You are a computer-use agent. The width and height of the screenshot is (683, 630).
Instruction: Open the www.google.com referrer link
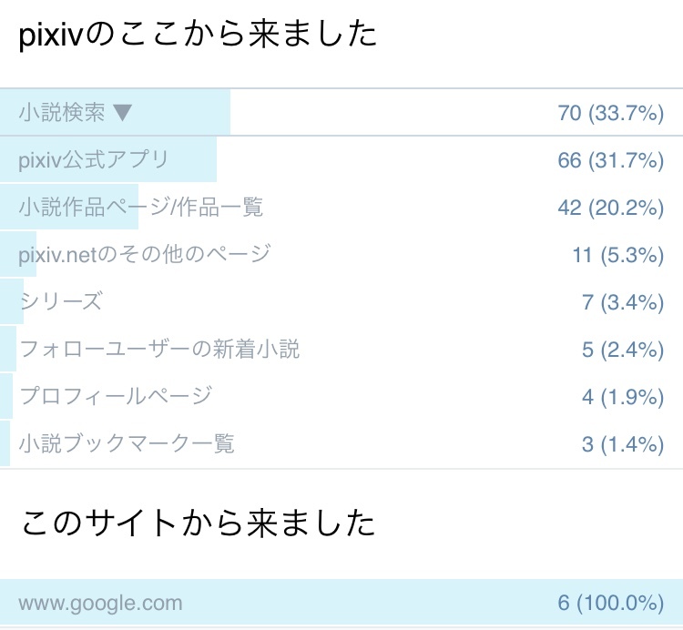pos(100,604)
